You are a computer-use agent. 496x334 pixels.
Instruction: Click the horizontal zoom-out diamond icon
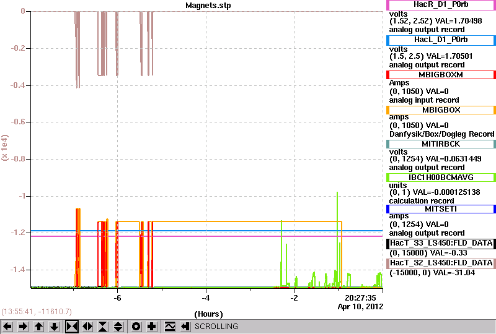[x=87, y=327]
